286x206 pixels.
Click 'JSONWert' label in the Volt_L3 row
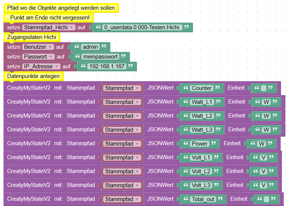pyautogui.click(x=160, y=185)
